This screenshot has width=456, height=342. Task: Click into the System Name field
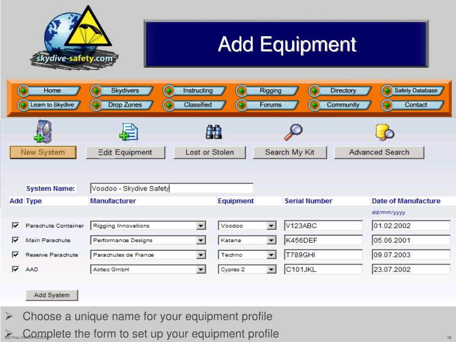click(x=172, y=188)
